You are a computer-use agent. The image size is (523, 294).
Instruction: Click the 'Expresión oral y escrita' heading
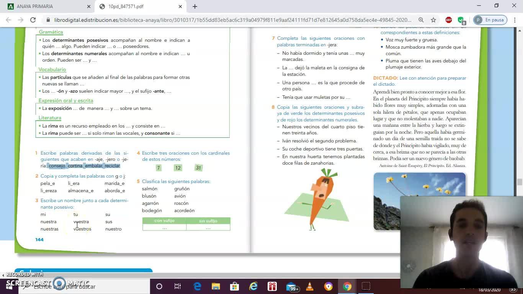(x=66, y=101)
